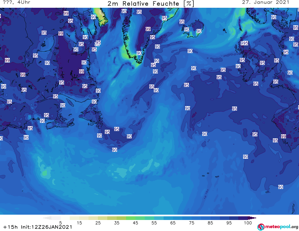The width and height of the screenshot is (299, 231).
Task: Open the meteopool.org link text
Action: pyautogui.click(x=281, y=227)
